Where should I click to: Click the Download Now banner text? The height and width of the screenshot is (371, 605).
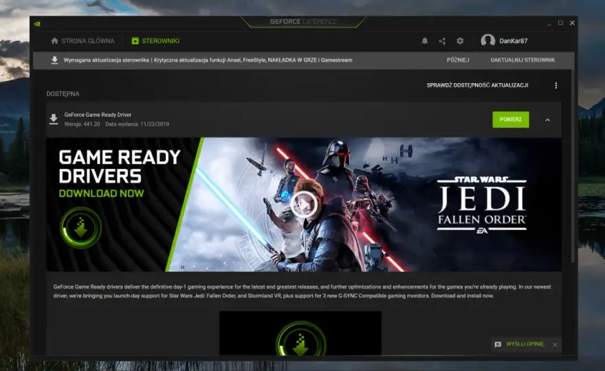coord(102,194)
